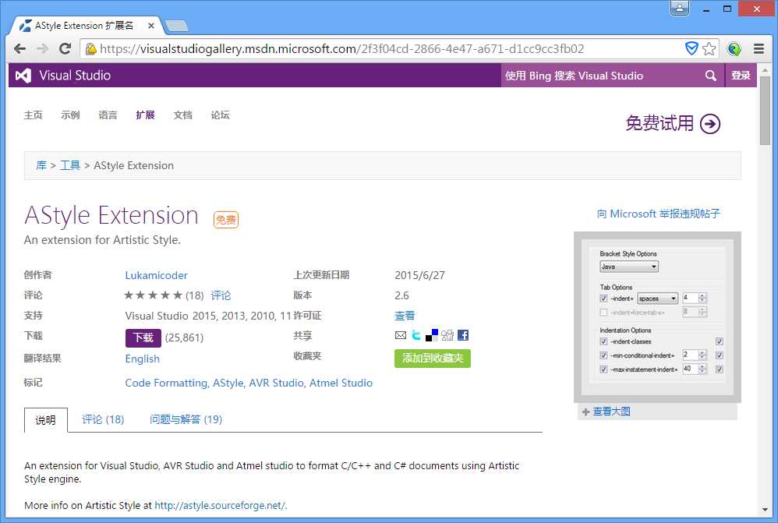Share the extension on Facebook
This screenshot has height=523, width=778.
coord(463,335)
